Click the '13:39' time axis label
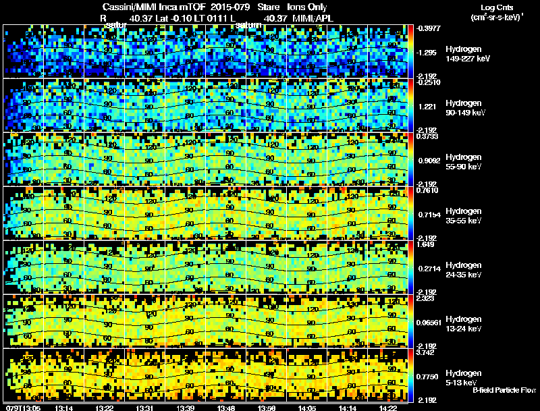 pyautogui.click(x=185, y=408)
